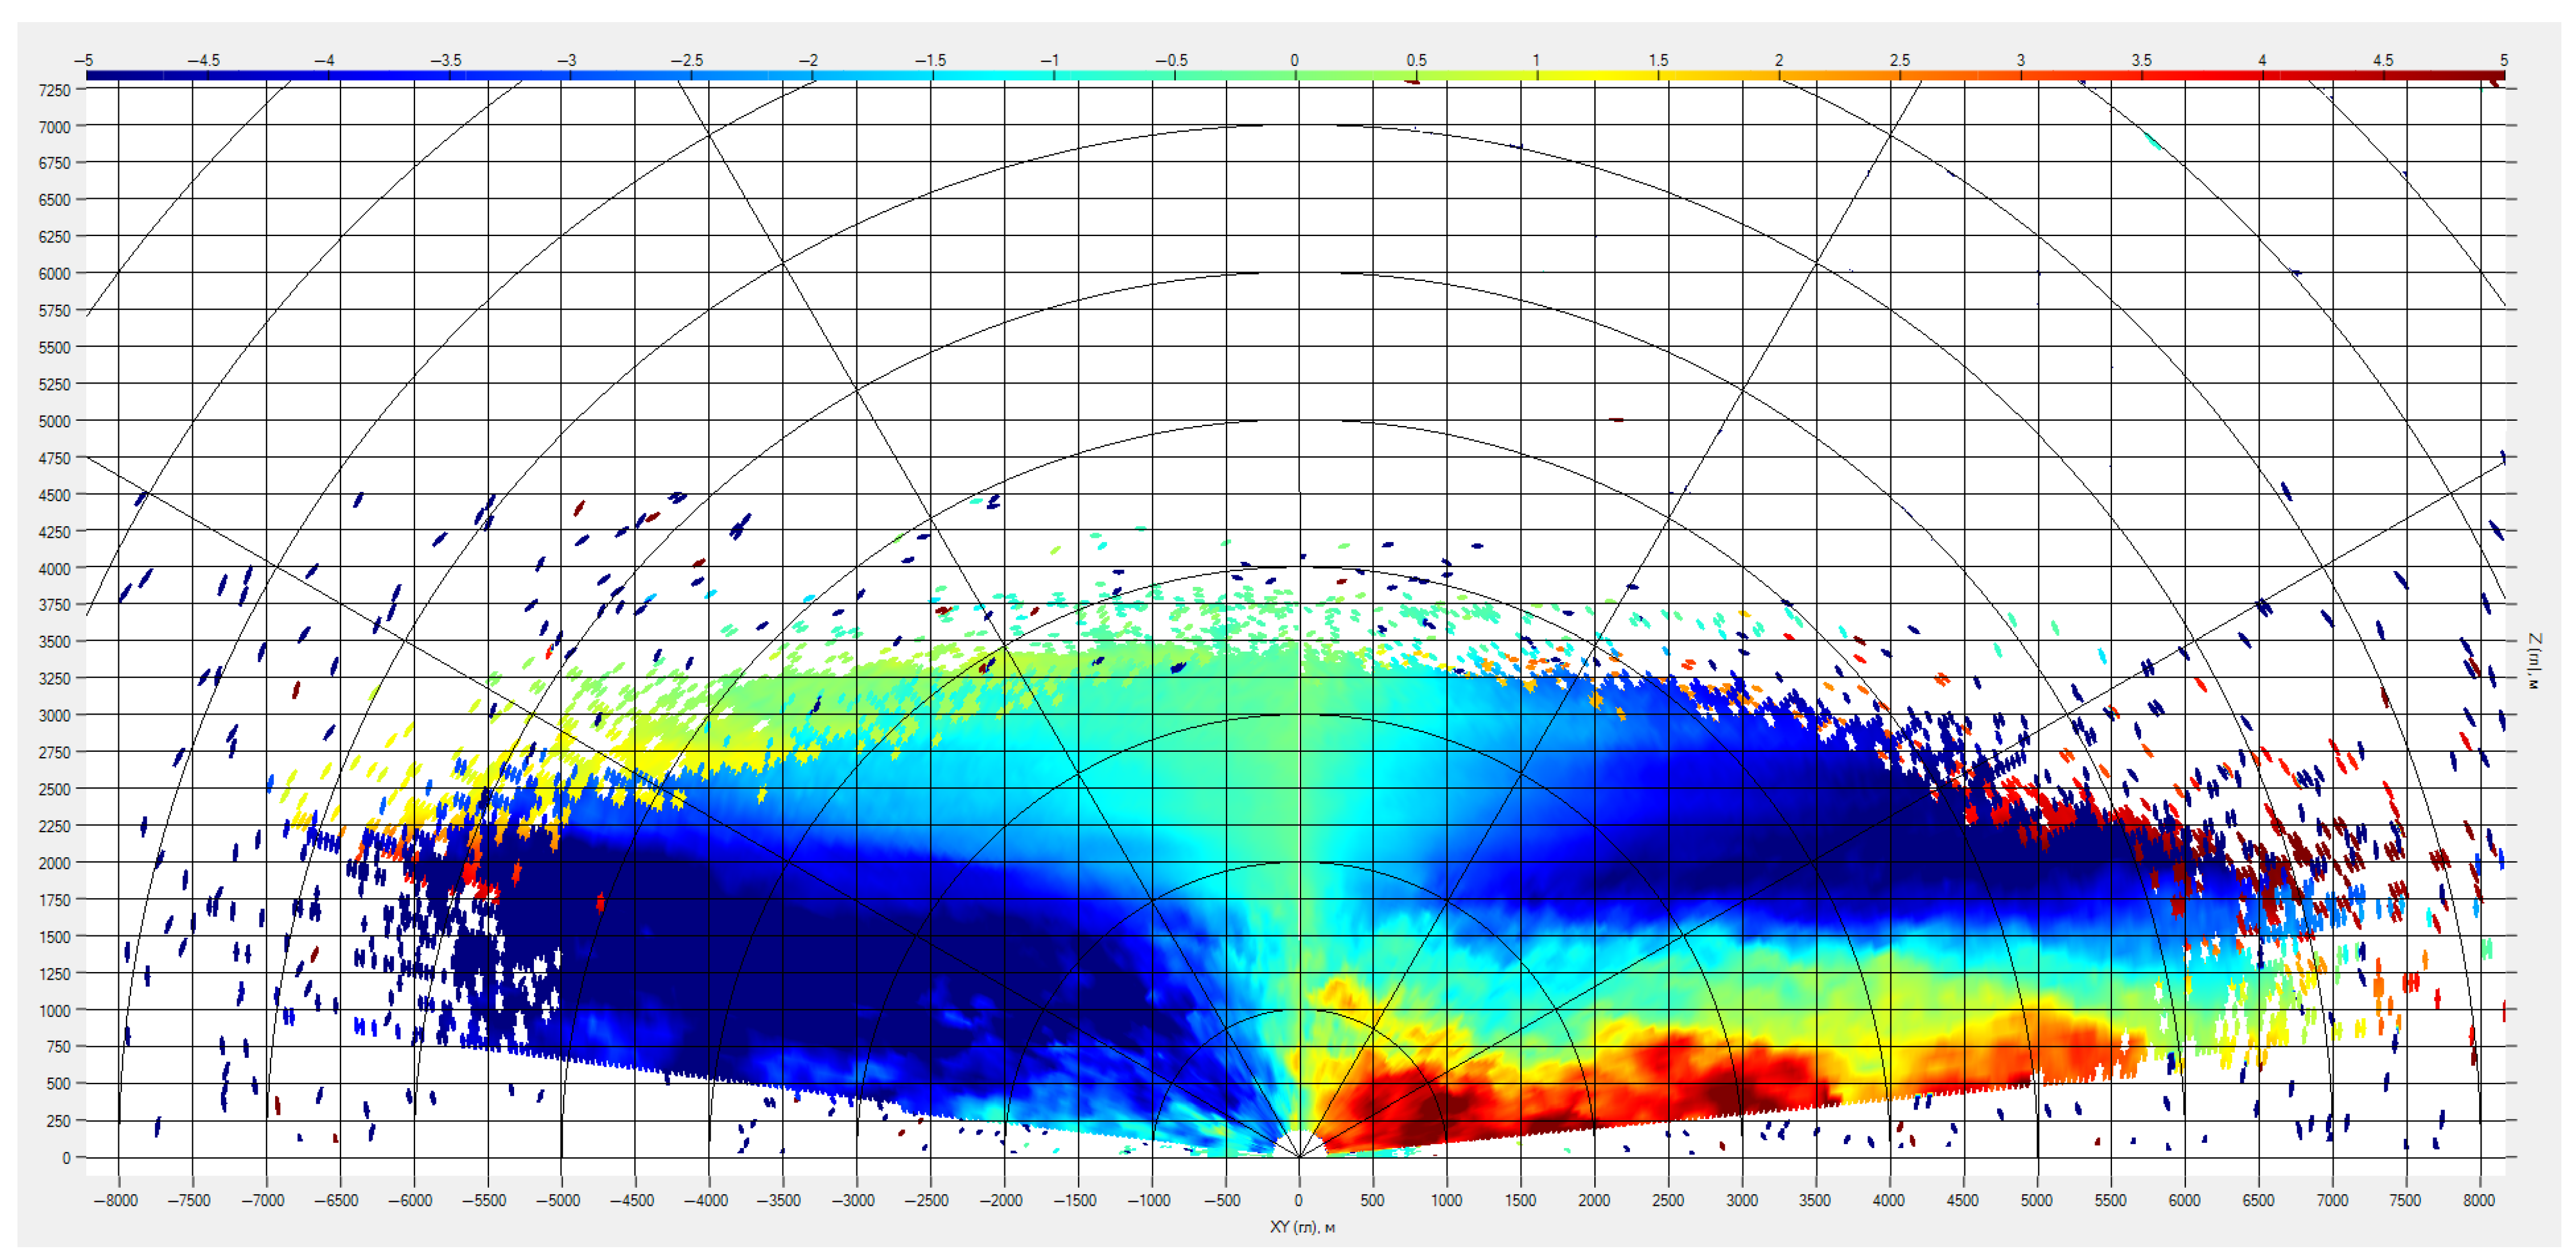Click the −2.5 label on the color scale
Image resolution: width=2576 pixels, height=1260 pixels.
tap(686, 60)
